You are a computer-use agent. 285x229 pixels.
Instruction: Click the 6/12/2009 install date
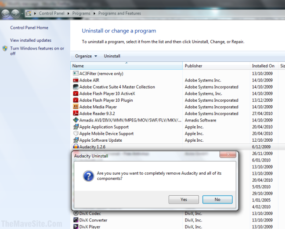(x=261, y=147)
